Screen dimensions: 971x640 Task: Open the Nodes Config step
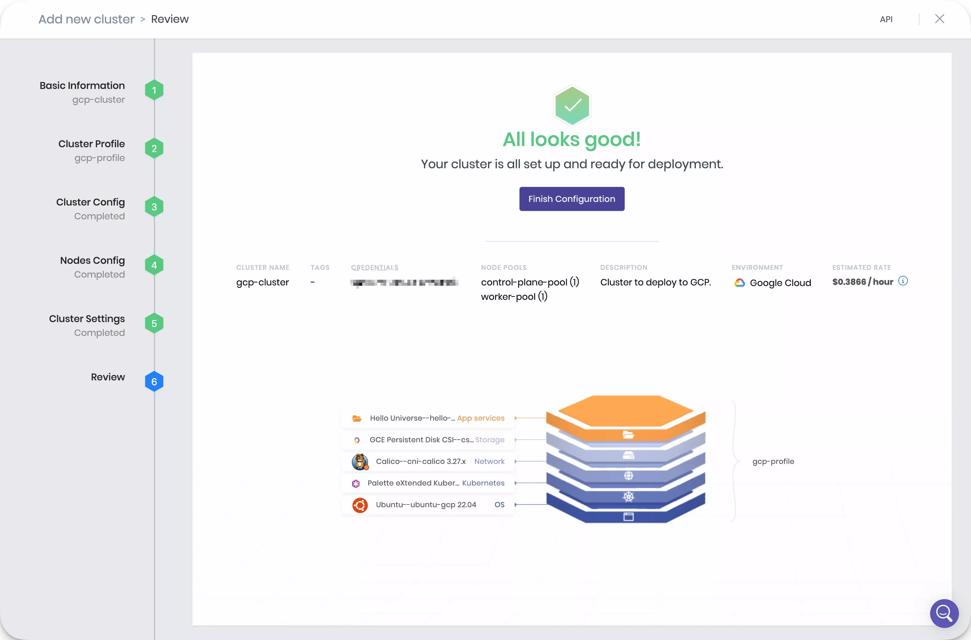[x=154, y=264]
